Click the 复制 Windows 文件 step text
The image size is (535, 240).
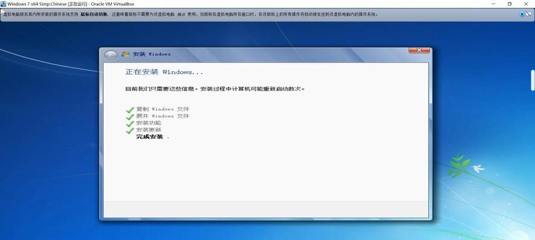click(x=162, y=109)
